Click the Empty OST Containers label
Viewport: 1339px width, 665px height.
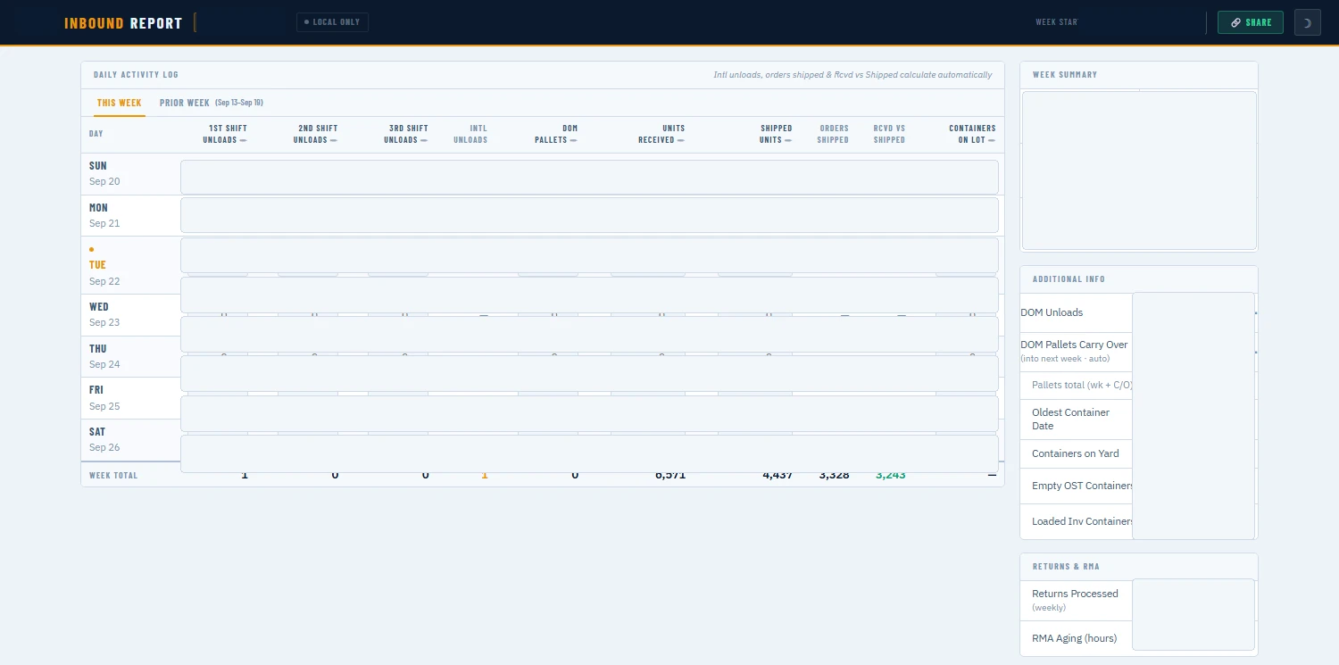[1082, 486]
